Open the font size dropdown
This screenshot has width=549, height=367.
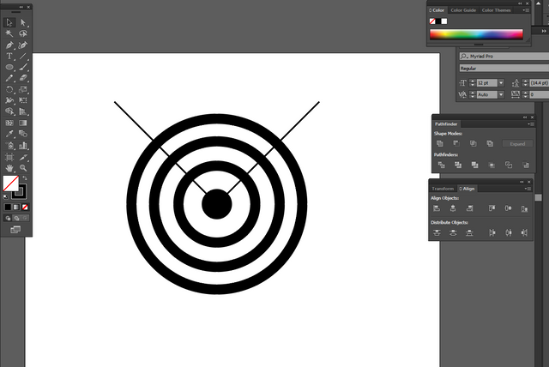click(501, 83)
